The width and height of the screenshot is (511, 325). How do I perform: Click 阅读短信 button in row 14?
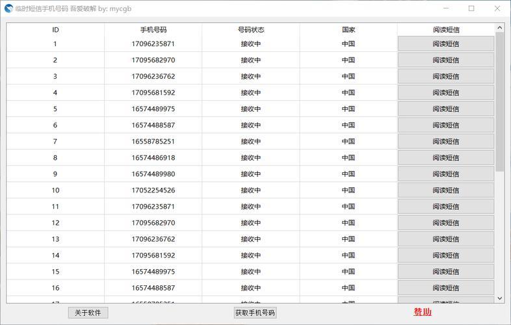446,255
